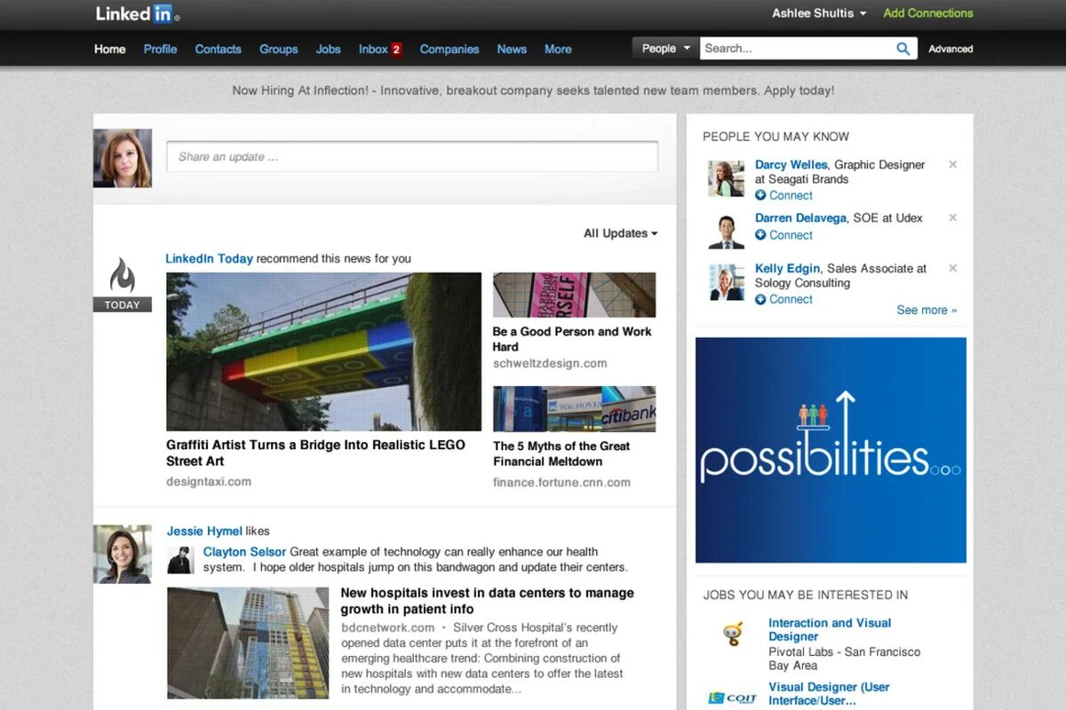Connect with Darcy Welles
Image resolution: width=1066 pixels, height=710 pixels.
(x=784, y=195)
